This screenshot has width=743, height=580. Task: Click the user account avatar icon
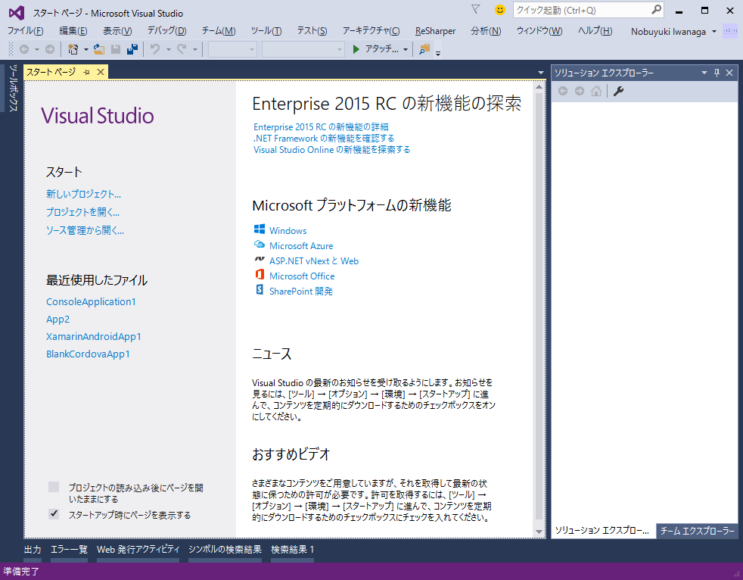[729, 31]
